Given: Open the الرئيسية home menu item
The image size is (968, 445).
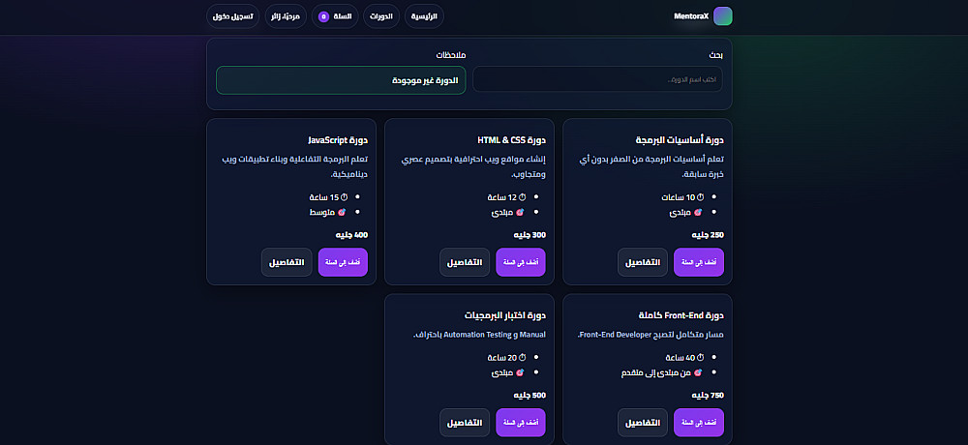Looking at the screenshot, I should 425,16.
